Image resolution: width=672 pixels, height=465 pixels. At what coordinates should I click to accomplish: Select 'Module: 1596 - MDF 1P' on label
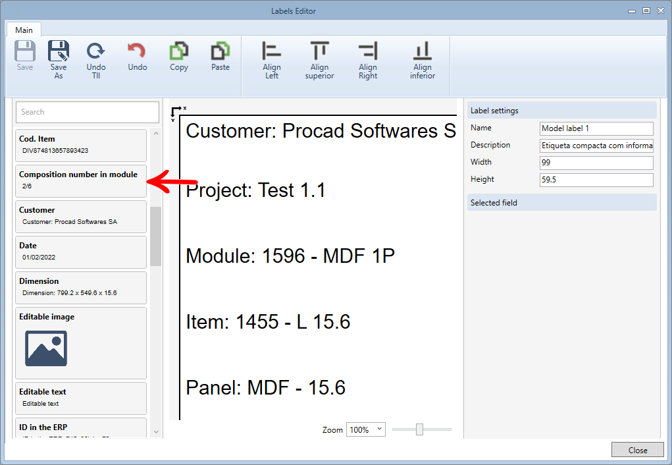(x=290, y=256)
